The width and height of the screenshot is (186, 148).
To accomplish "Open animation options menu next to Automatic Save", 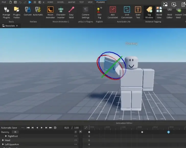I will pos(23,128).
